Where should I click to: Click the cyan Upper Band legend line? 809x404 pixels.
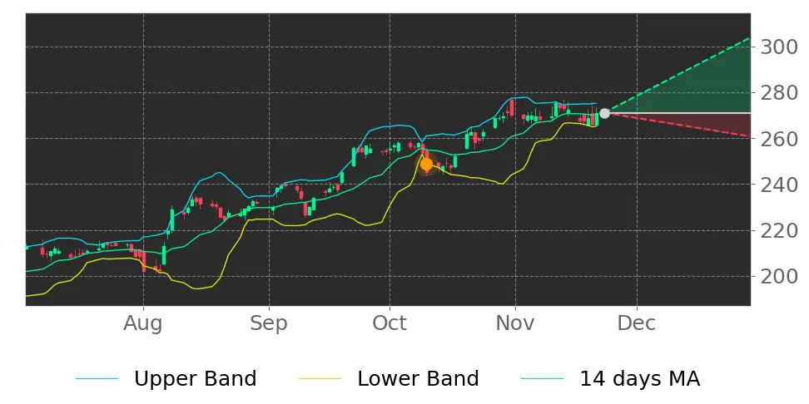(x=97, y=379)
